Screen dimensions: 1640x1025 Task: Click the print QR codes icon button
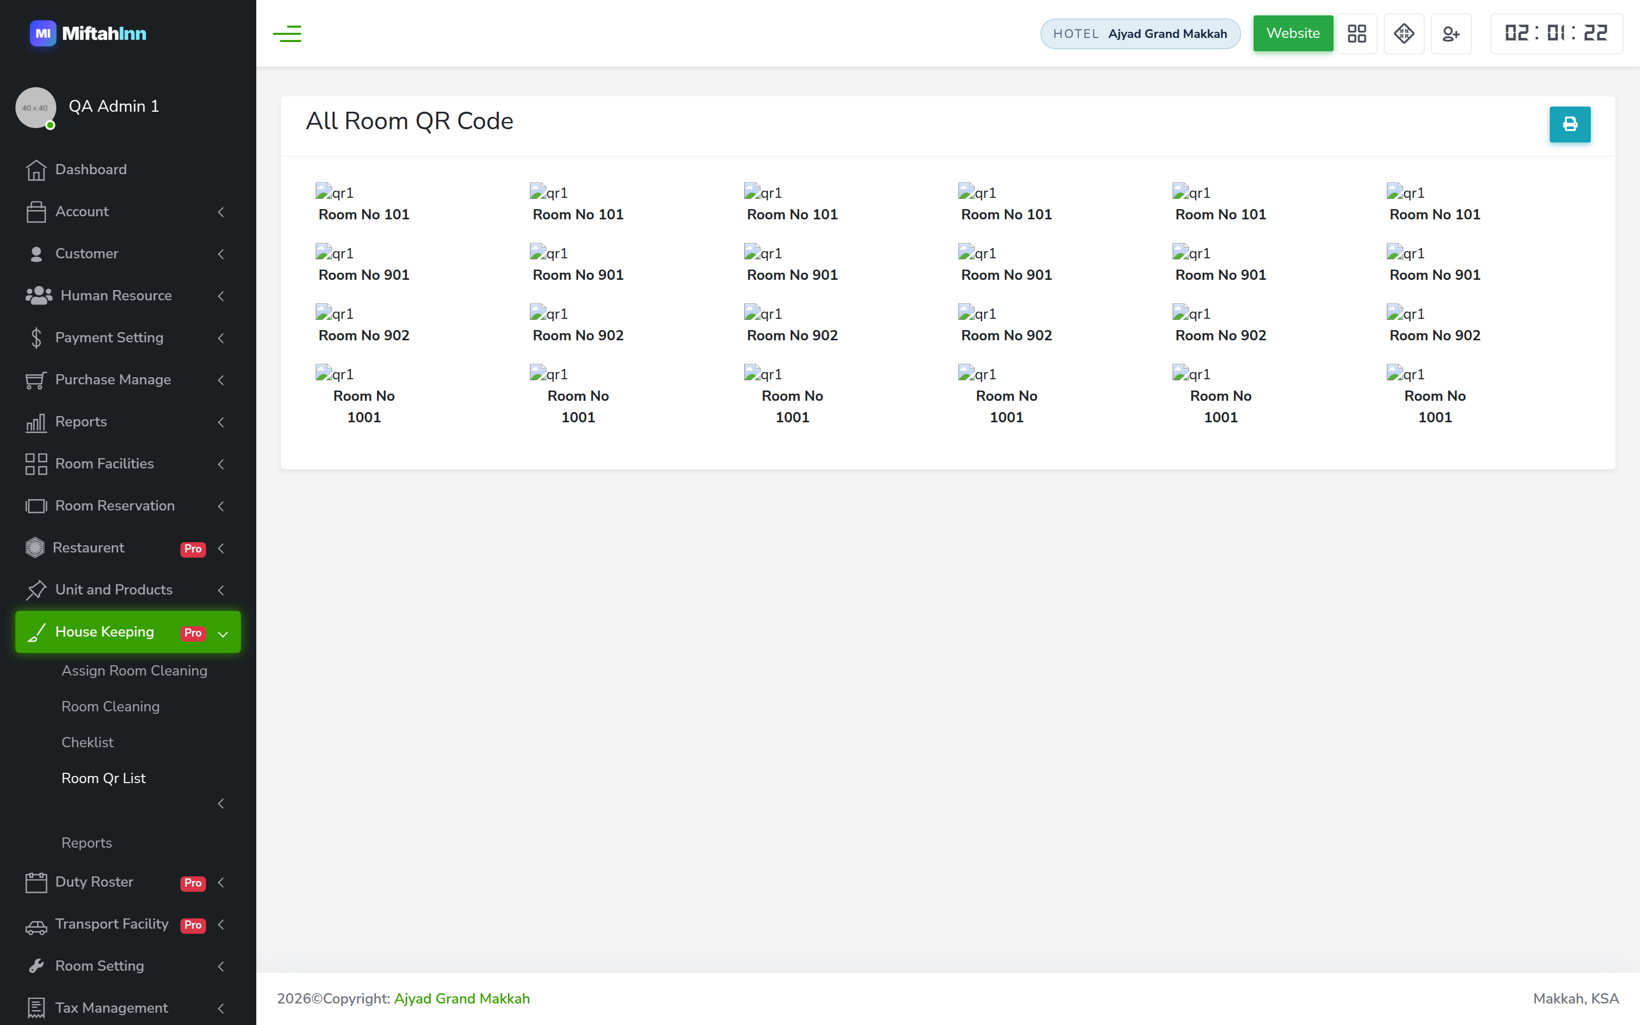pyautogui.click(x=1569, y=124)
